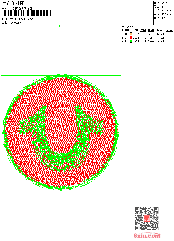Select the Green row description text
The width and height of the screenshot is (174, 241).
click(151, 41)
